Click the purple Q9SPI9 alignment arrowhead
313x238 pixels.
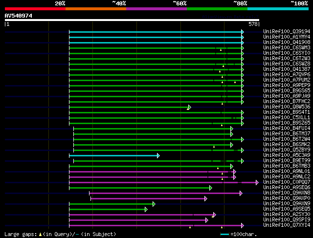point(207,220)
